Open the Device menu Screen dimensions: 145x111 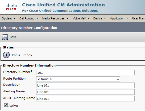coord(100,18)
